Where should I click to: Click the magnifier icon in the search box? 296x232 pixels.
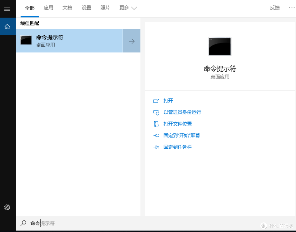click(x=23, y=223)
